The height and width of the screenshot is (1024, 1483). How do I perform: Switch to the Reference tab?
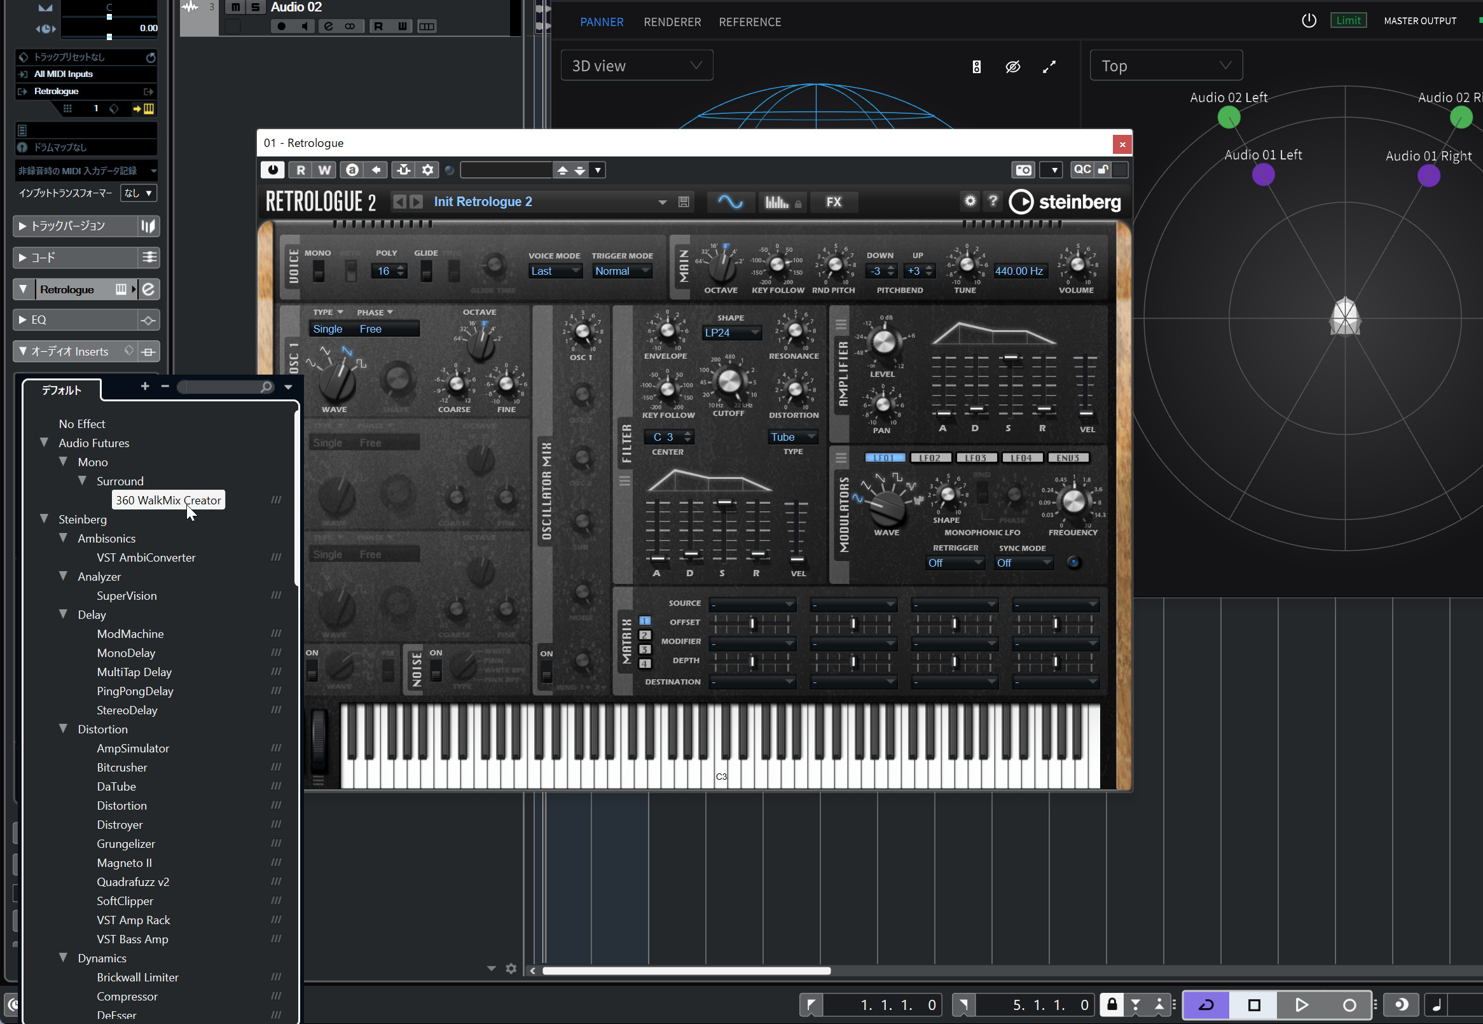[x=749, y=22]
